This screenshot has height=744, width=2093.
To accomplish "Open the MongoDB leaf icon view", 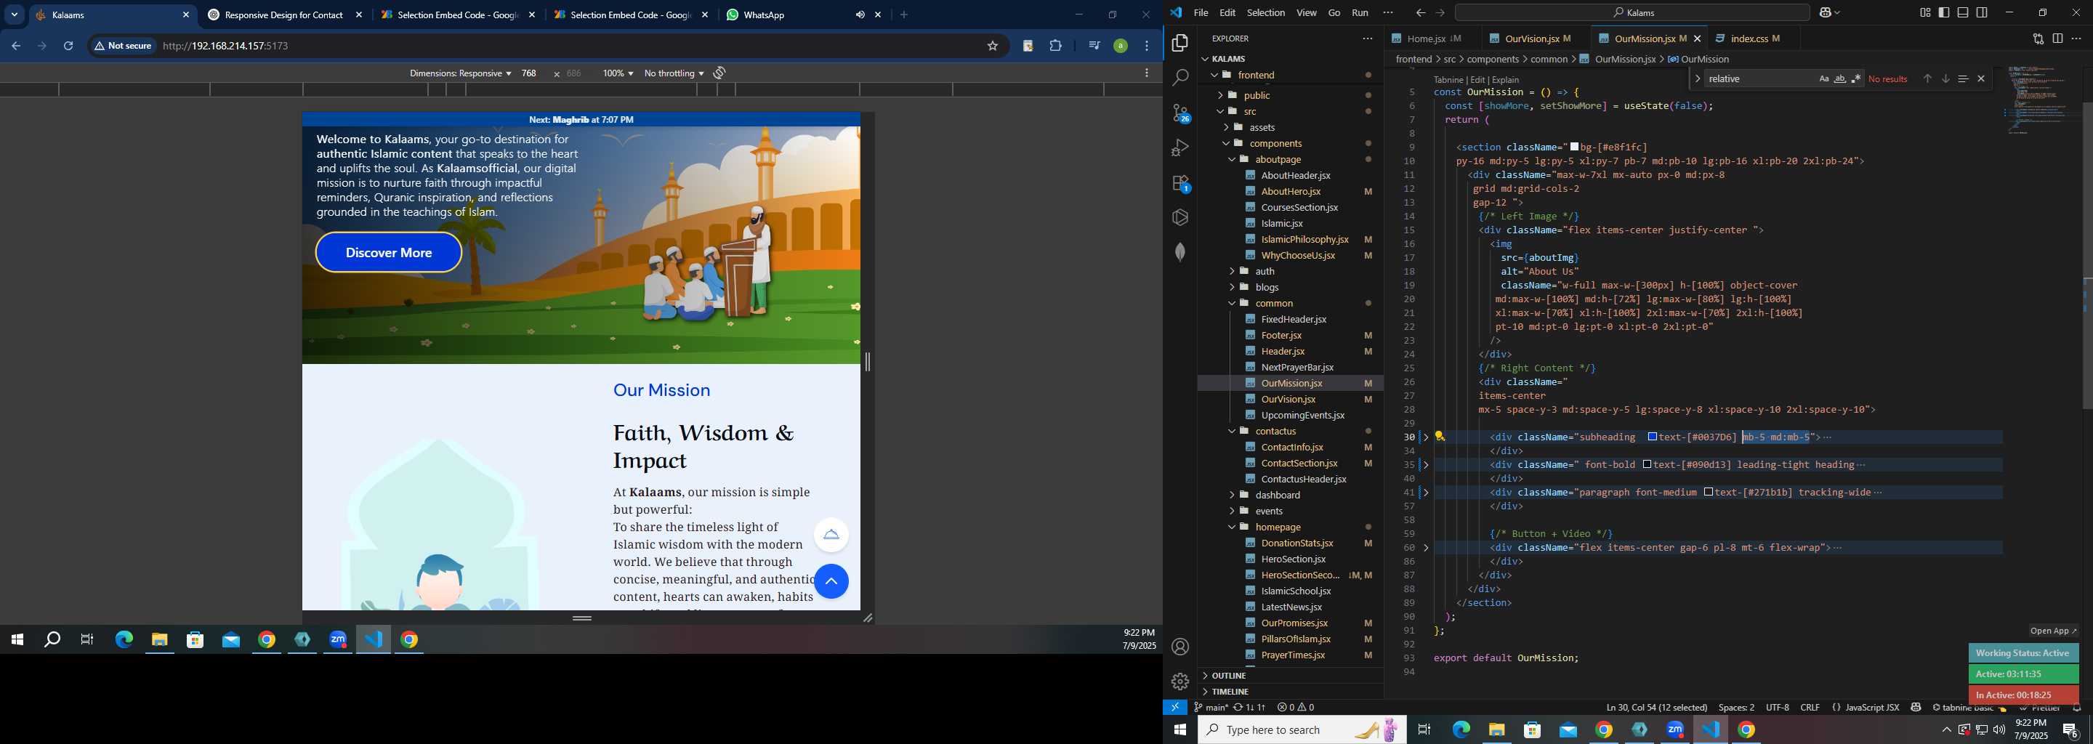I will pyautogui.click(x=1179, y=253).
